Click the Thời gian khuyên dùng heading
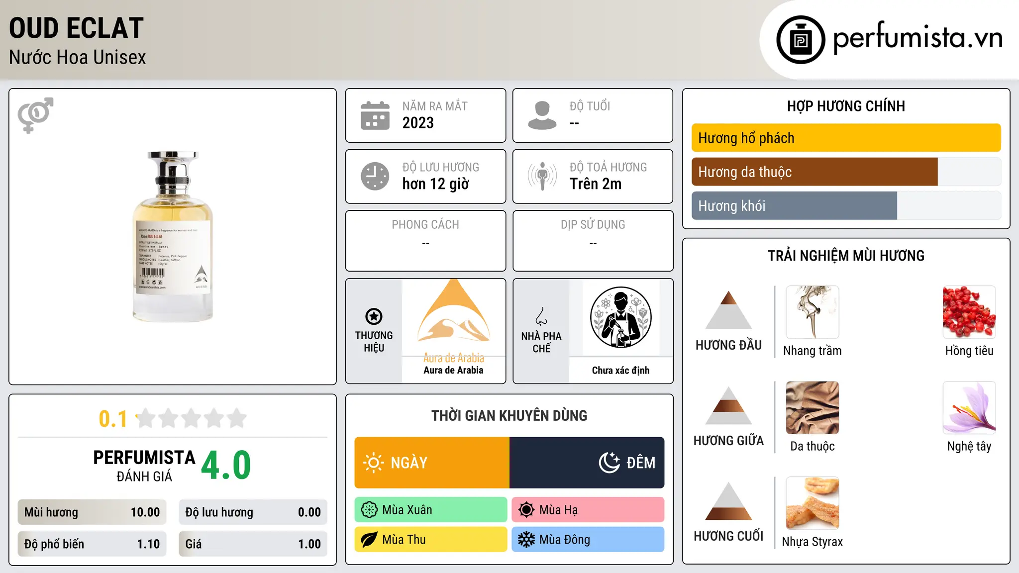This screenshot has width=1019, height=573. click(509, 415)
